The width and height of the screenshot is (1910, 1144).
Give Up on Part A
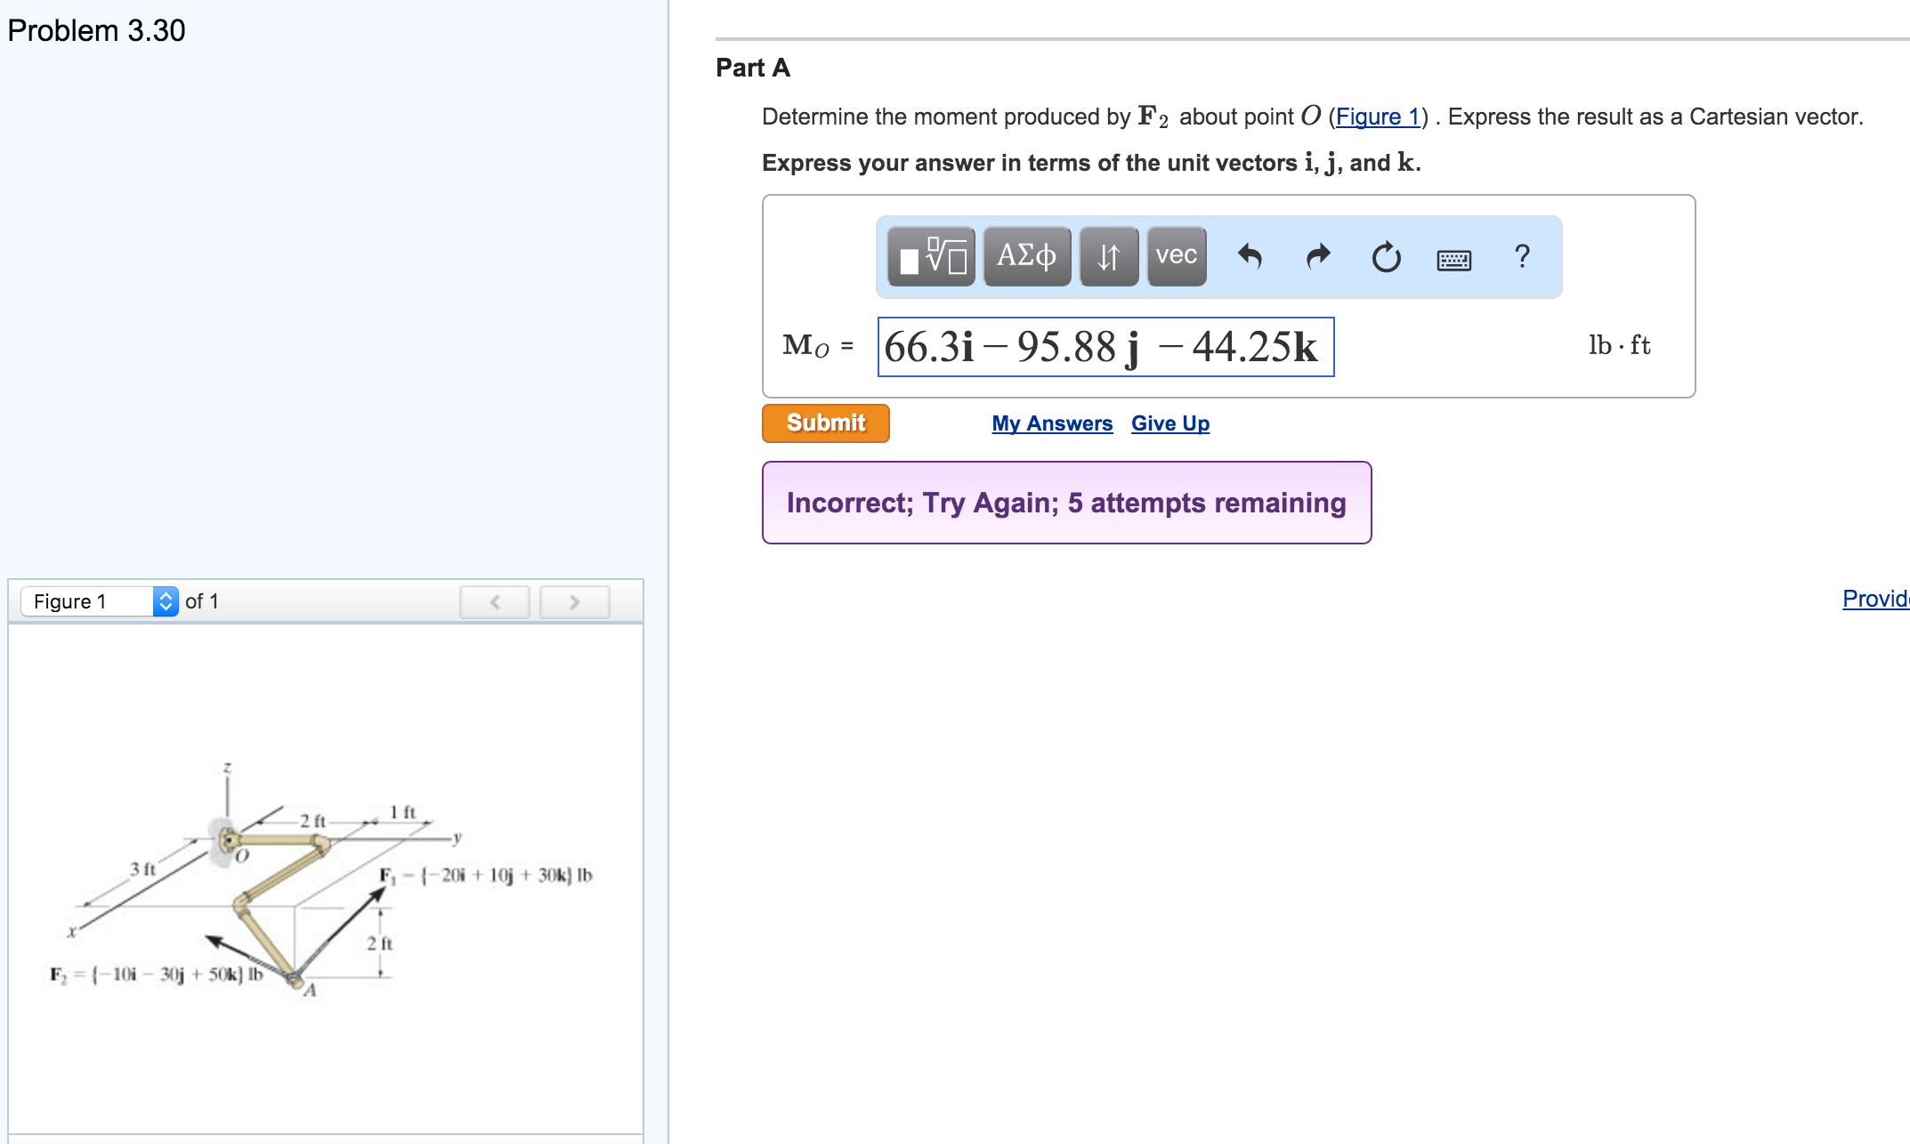pos(1169,423)
